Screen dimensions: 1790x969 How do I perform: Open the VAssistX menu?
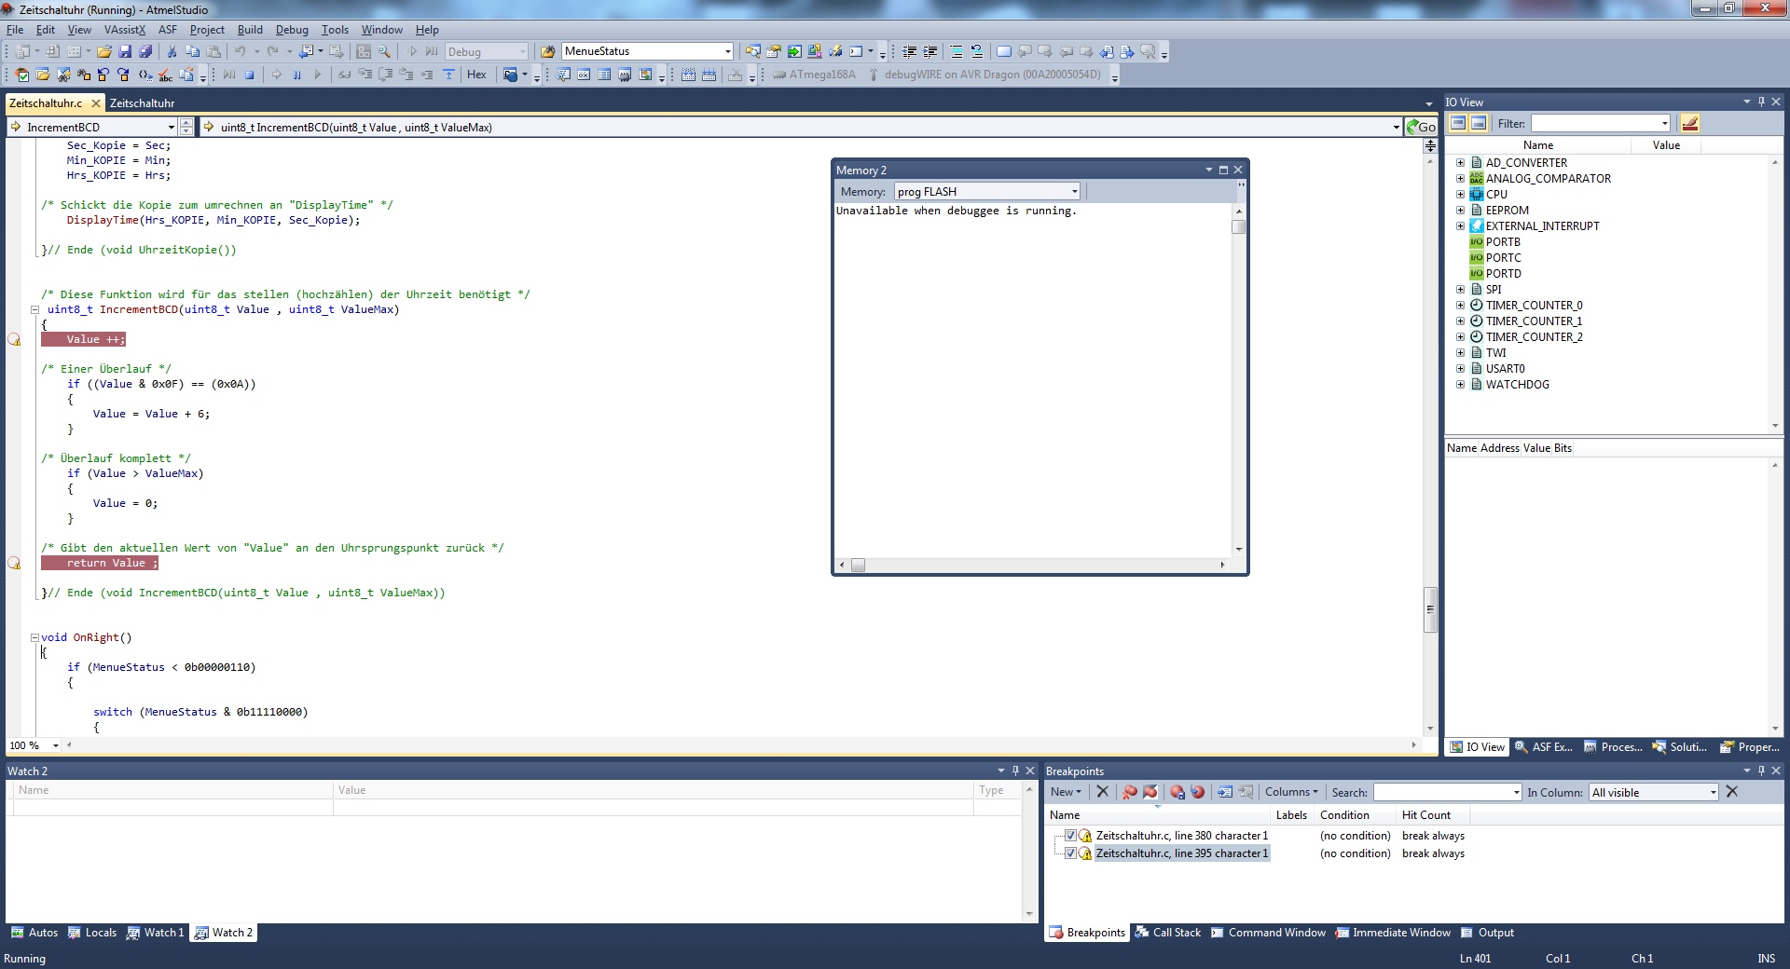[125, 30]
